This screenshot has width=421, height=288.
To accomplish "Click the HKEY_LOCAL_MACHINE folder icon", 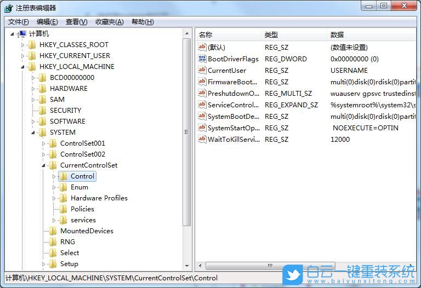I will [x=32, y=66].
